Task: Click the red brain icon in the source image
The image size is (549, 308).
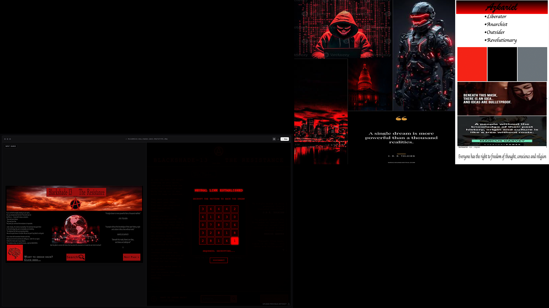Action: click(15, 253)
